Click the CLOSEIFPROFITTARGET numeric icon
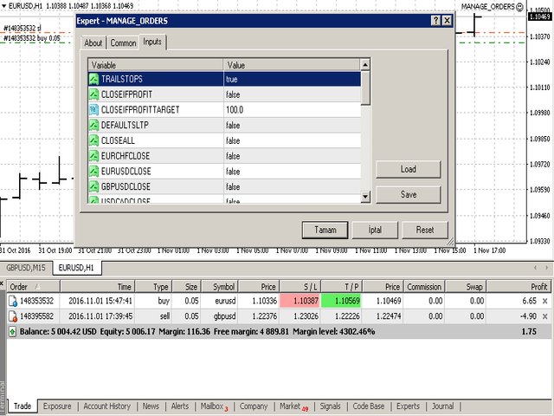This screenshot has width=554, height=416. (x=93, y=110)
